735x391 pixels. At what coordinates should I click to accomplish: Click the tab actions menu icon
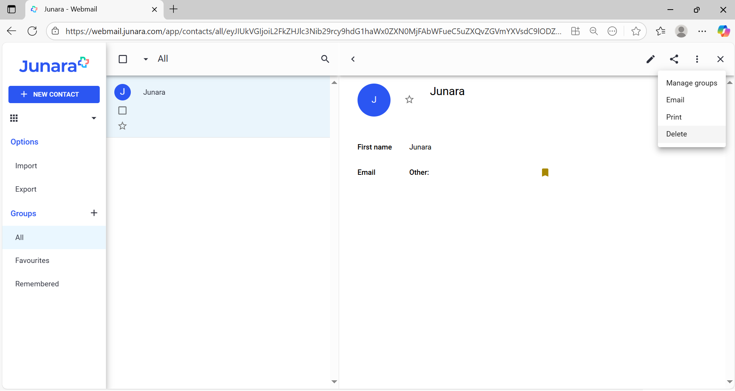point(12,9)
